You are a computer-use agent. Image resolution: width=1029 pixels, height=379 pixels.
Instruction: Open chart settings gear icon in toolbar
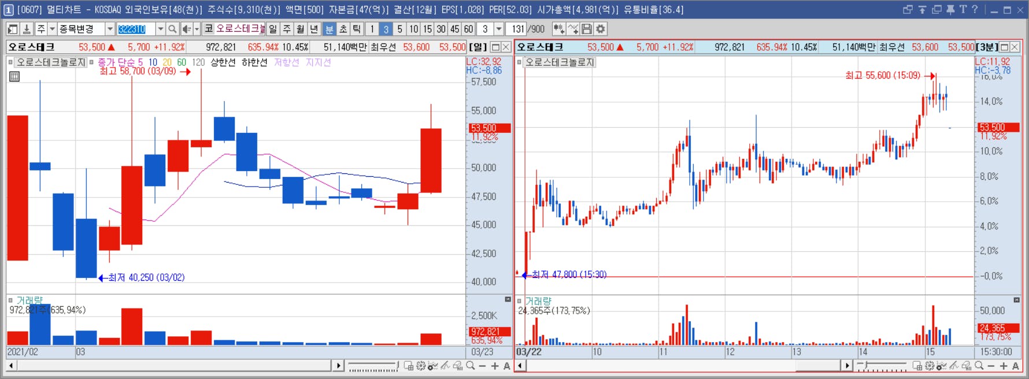(601, 29)
